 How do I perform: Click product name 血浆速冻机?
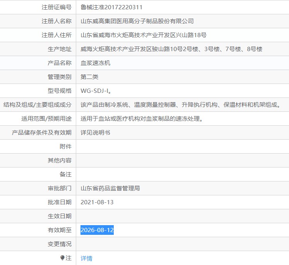[x=96, y=63]
